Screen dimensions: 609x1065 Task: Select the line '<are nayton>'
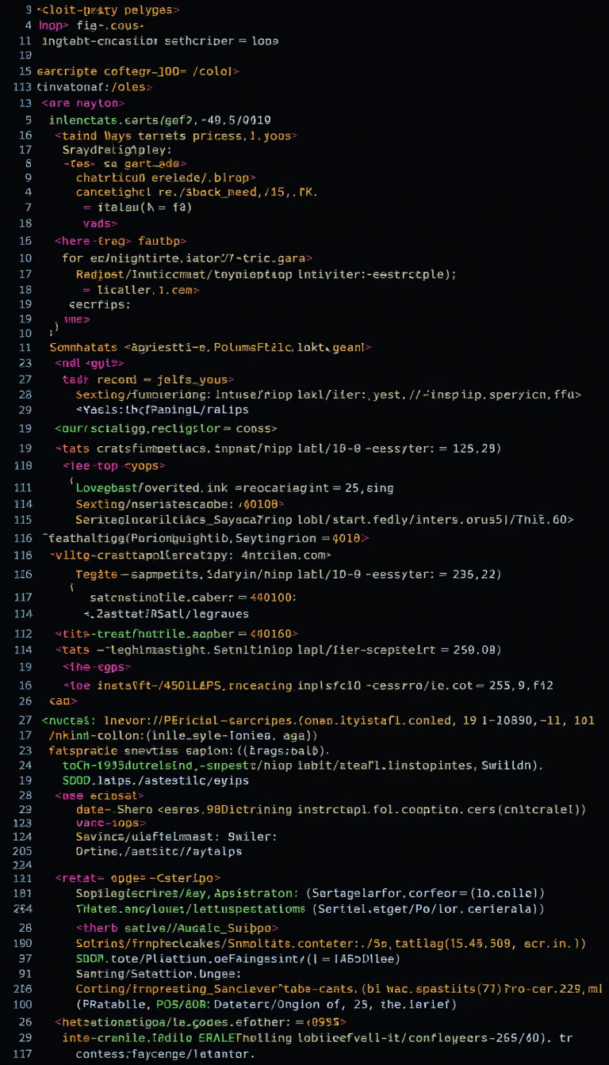(83, 103)
